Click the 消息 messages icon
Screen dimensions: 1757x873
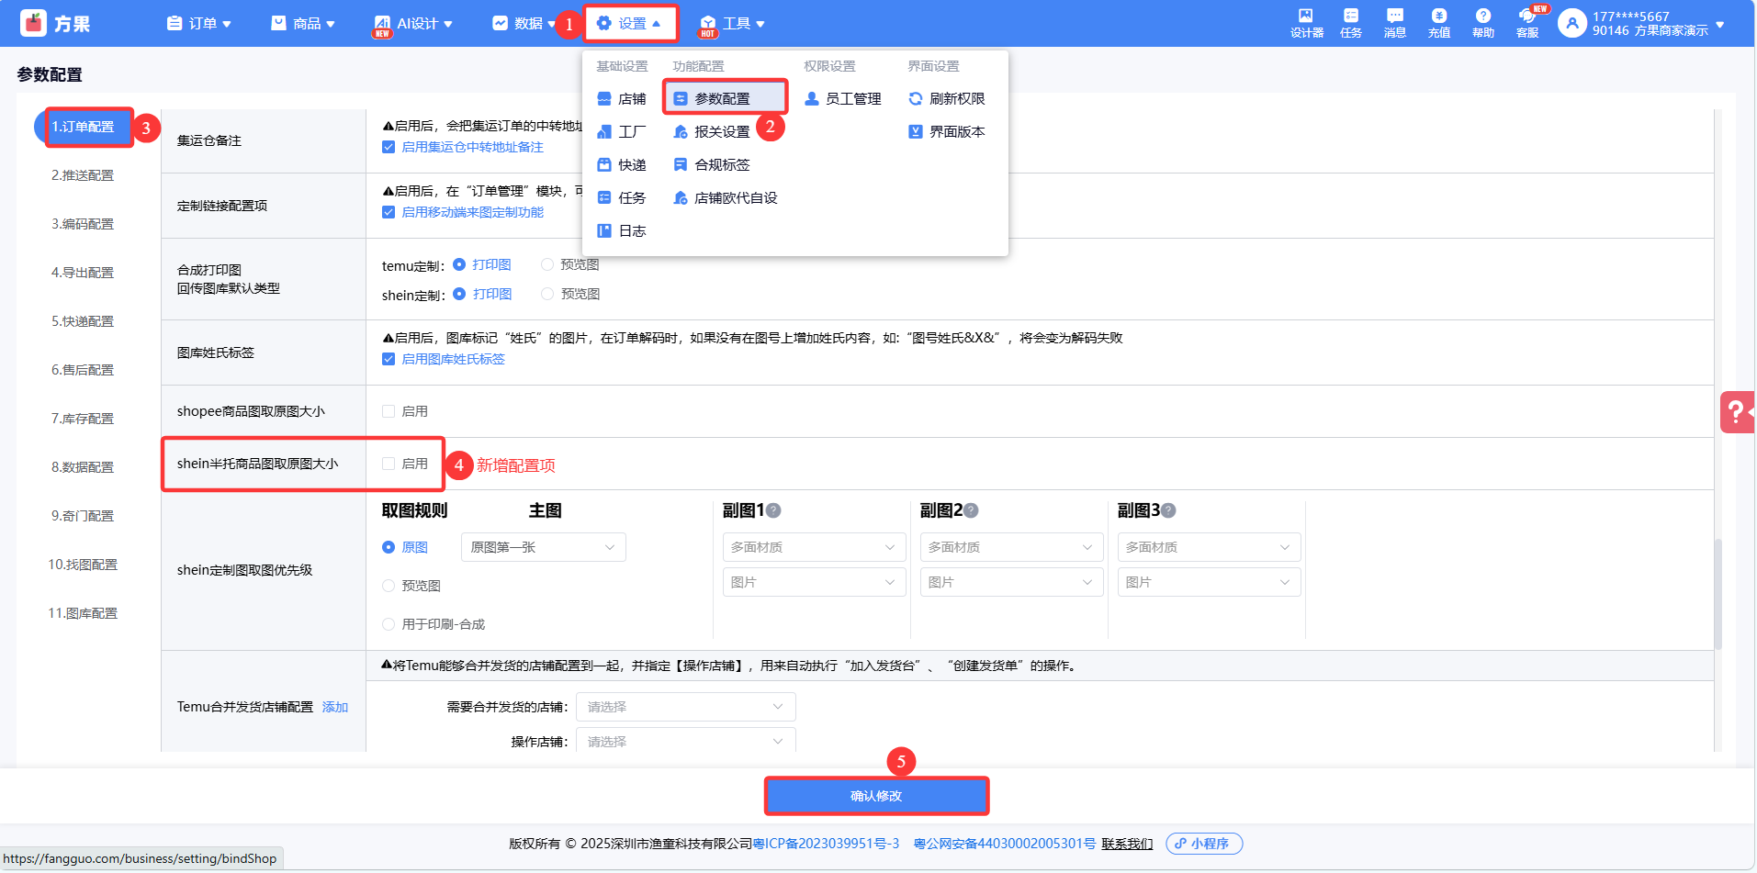[x=1394, y=23]
